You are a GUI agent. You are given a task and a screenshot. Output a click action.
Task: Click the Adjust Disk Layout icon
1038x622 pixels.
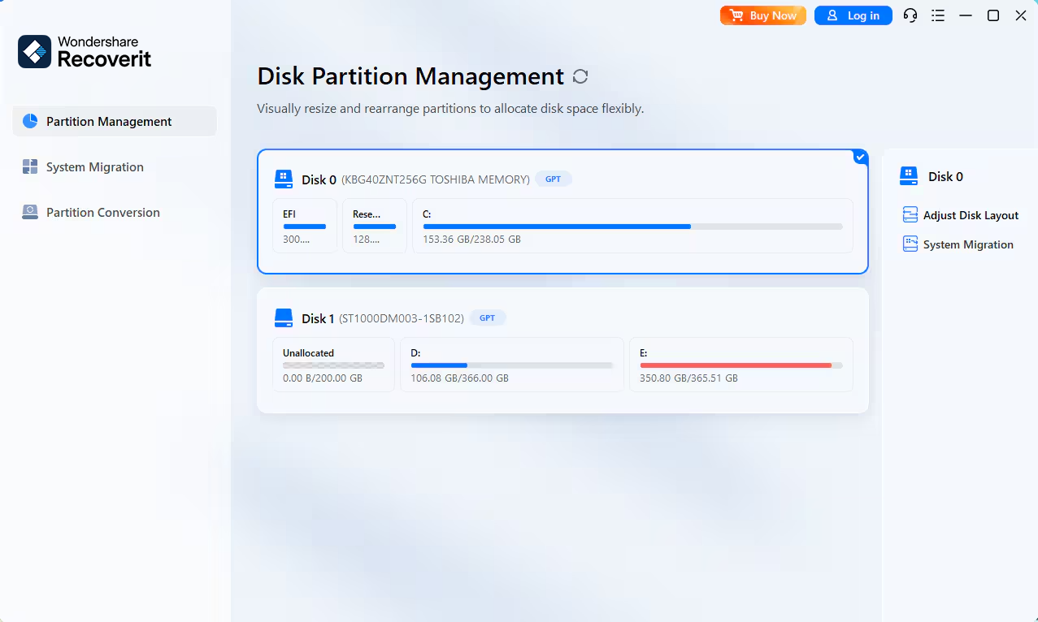pos(910,214)
